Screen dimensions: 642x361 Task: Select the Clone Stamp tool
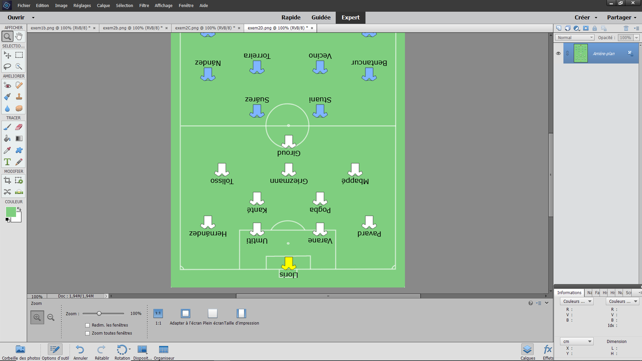click(x=19, y=97)
